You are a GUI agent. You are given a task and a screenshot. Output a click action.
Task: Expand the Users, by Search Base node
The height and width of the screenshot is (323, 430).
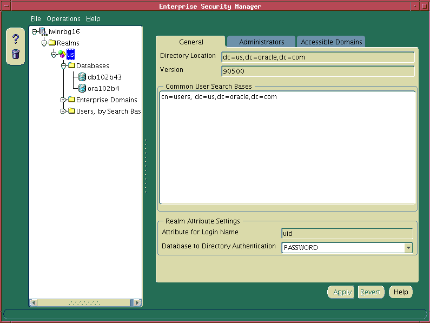tap(63, 111)
